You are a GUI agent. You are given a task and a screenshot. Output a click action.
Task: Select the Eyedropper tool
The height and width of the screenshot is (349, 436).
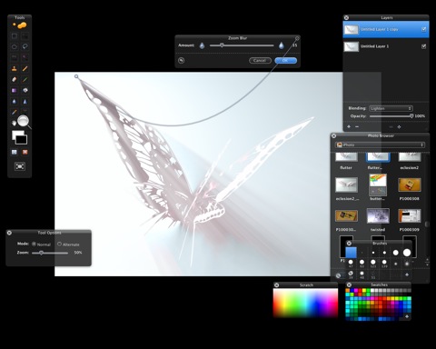pyautogui.click(x=15, y=112)
